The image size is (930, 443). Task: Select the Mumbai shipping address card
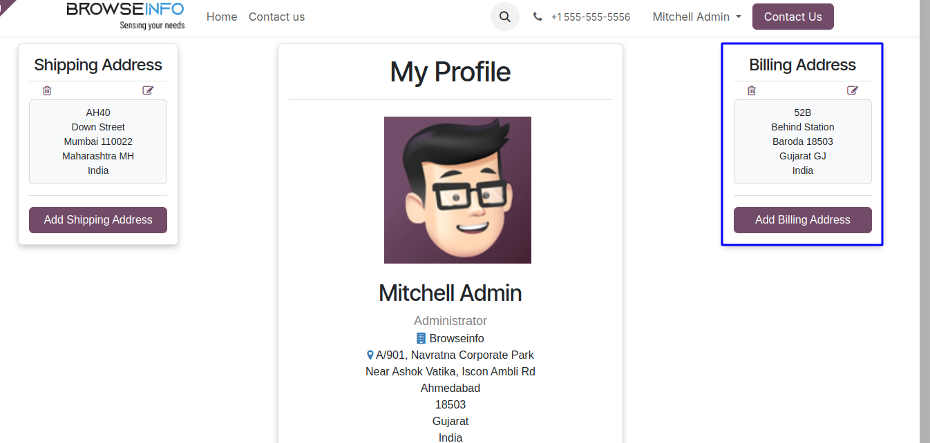coord(98,141)
